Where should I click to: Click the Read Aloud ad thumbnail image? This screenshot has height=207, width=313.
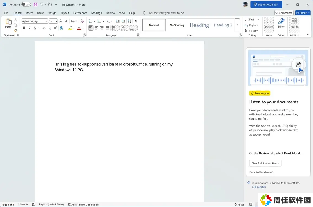click(278, 68)
